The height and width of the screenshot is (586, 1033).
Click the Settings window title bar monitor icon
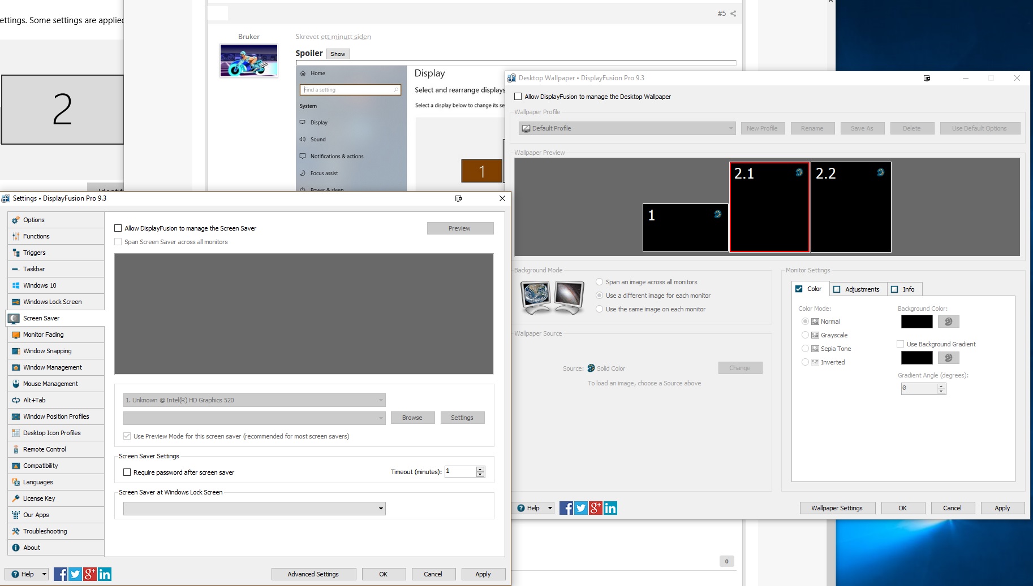(x=458, y=198)
